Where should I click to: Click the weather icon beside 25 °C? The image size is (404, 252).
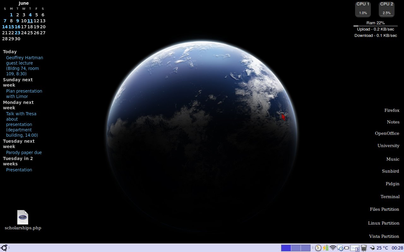(x=372, y=248)
